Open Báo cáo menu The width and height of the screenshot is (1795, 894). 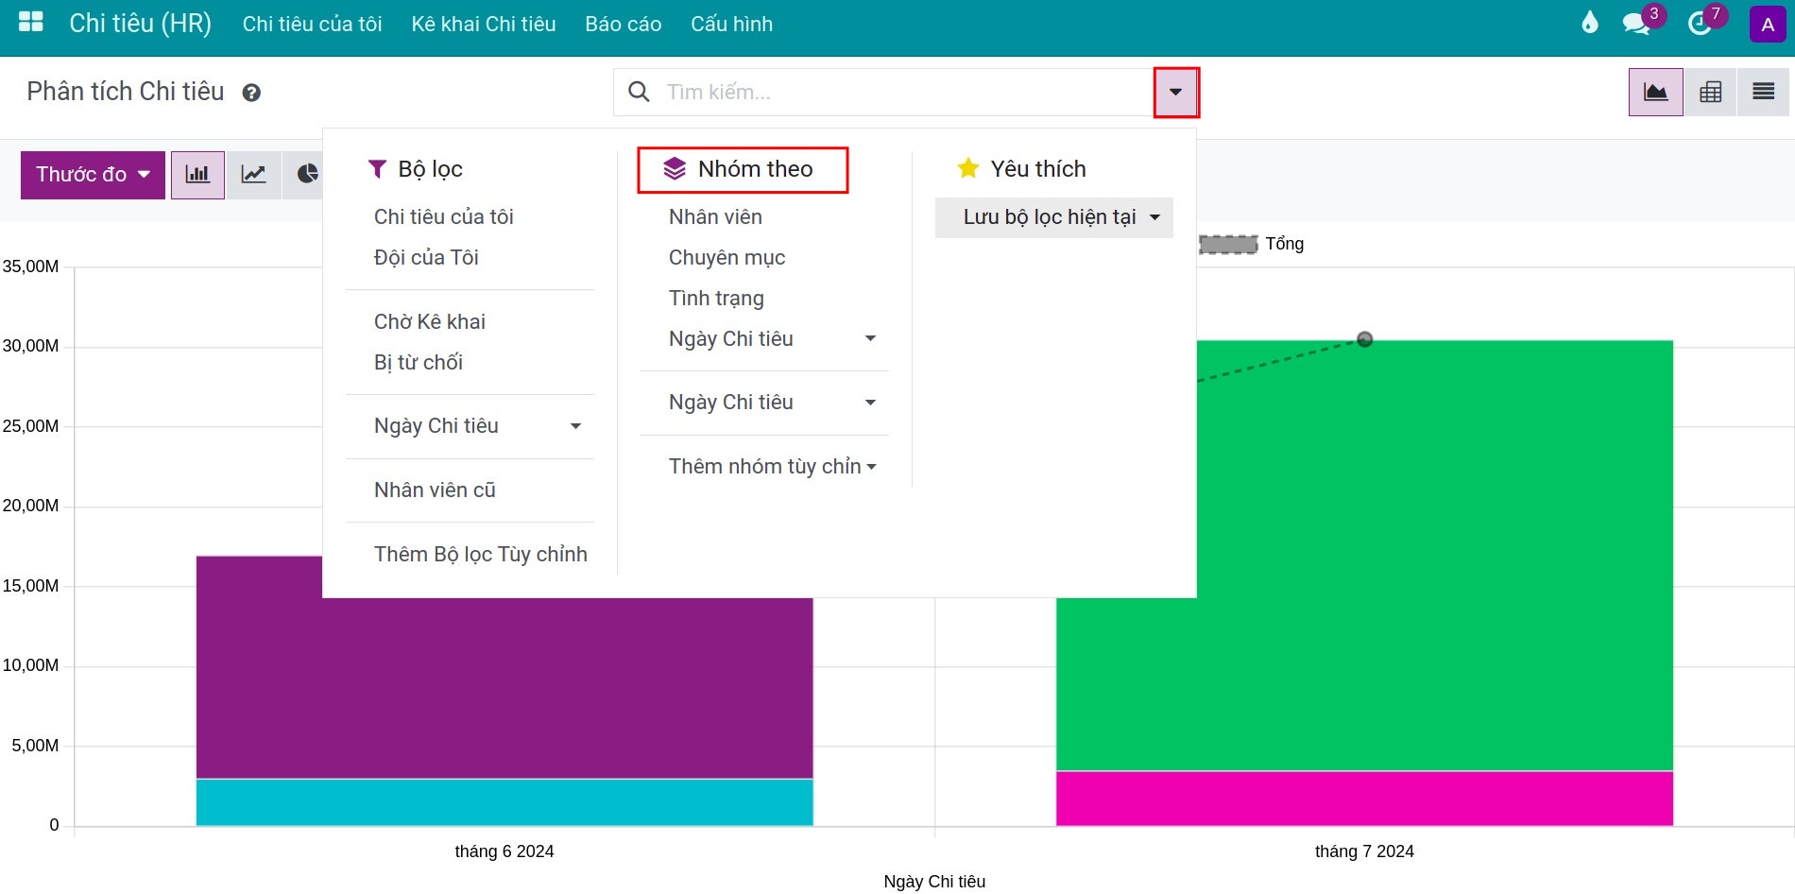tap(623, 24)
